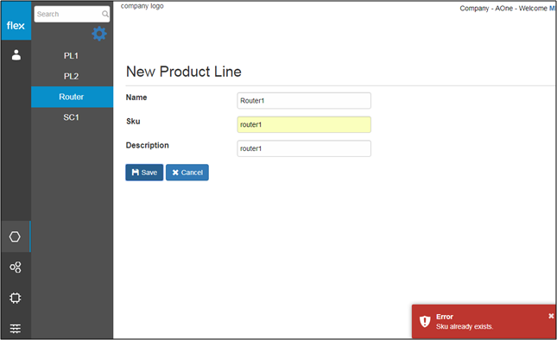Select PL2 in the product list

[x=72, y=76]
